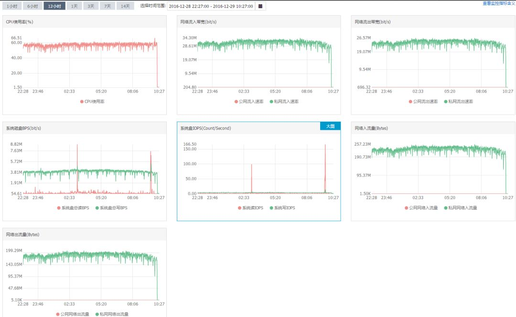Toggle 私网网络出流量 legend series

click(112, 314)
